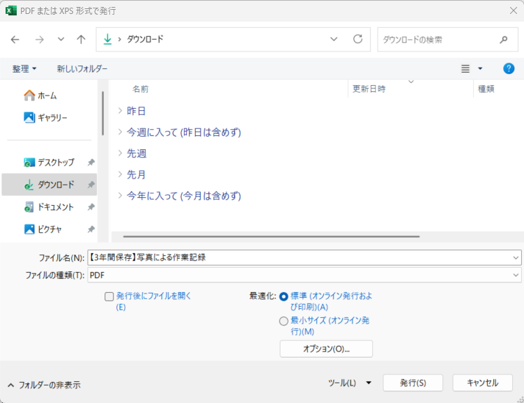This screenshot has height=403, width=524.
Task: Open the view mode dropdown arrow
Action: click(480, 69)
